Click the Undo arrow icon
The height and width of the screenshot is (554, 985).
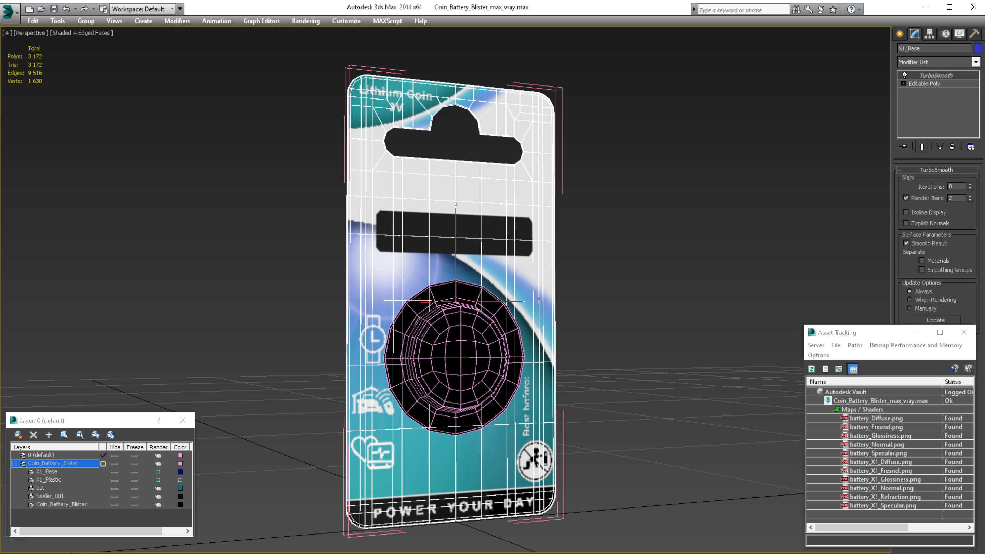click(67, 9)
